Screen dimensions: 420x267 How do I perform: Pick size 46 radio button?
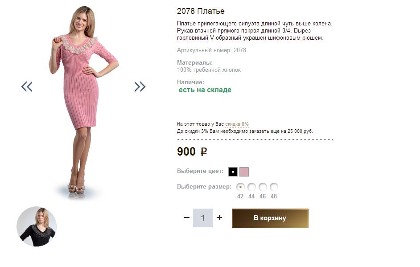click(263, 187)
